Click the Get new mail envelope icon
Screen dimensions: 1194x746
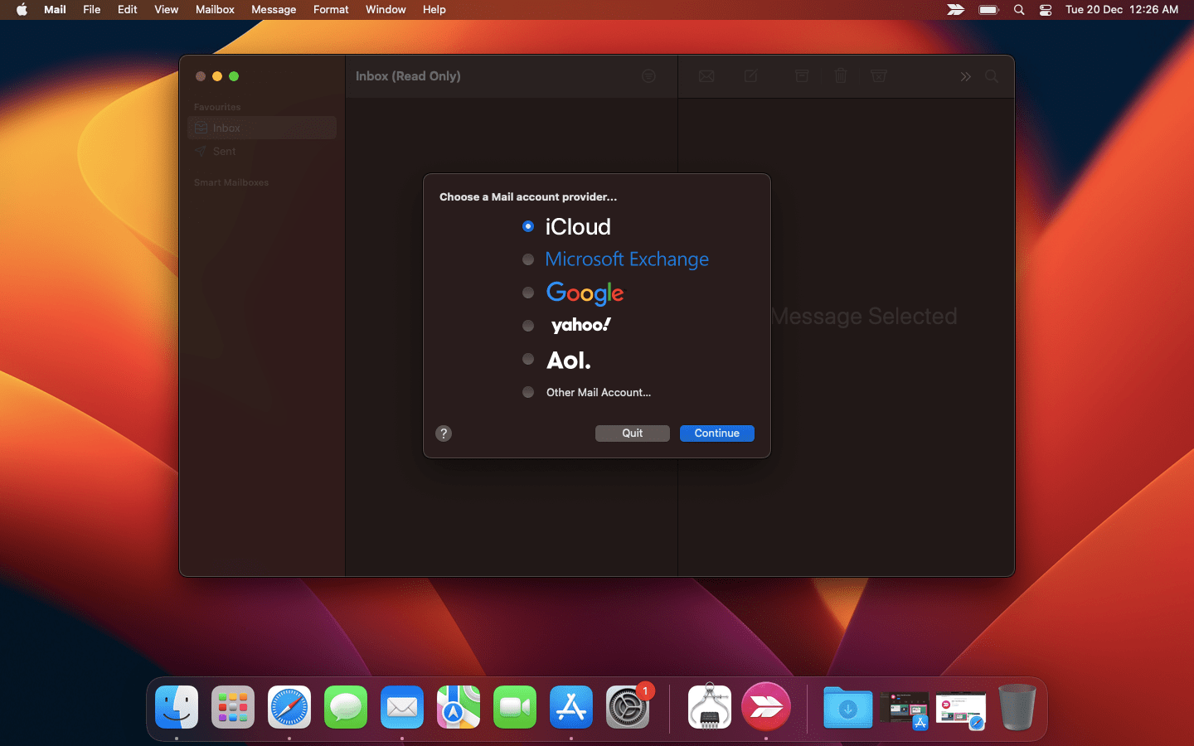pos(706,76)
